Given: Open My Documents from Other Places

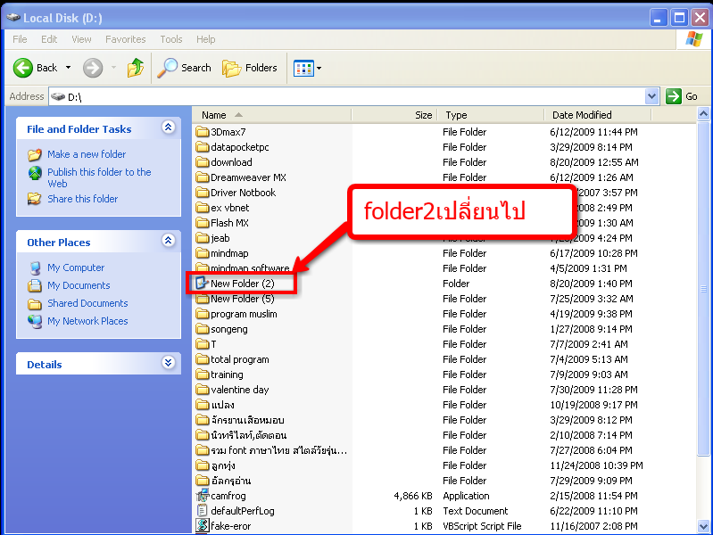Looking at the screenshot, I should click(x=79, y=285).
